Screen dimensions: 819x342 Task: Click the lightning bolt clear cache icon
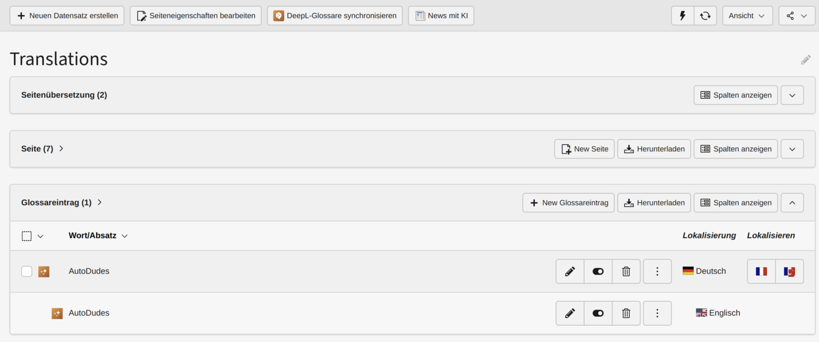(683, 16)
